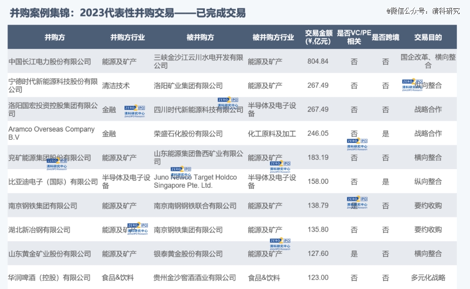Click cross-border '是' in the Aramco row

coord(386,133)
